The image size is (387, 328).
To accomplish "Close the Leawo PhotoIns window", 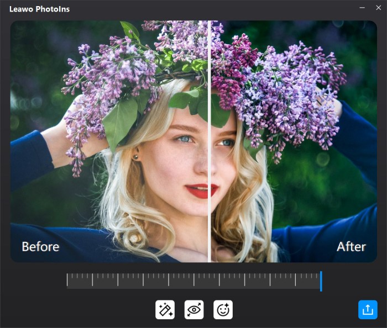I will 378,8.
